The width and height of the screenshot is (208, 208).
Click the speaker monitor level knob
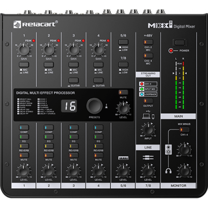[x=184, y=149]
